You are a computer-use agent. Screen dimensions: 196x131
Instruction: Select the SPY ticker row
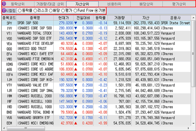tap(96, 23)
